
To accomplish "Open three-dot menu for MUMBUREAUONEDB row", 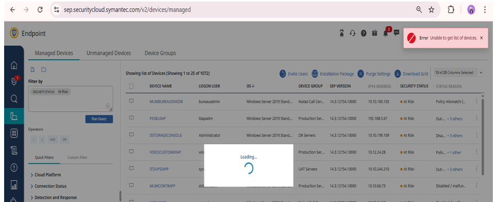I will [476, 101].
